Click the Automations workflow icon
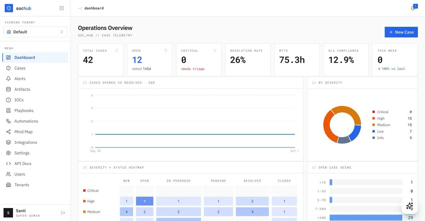Screen dimensions: 425x221 [x=9, y=121]
